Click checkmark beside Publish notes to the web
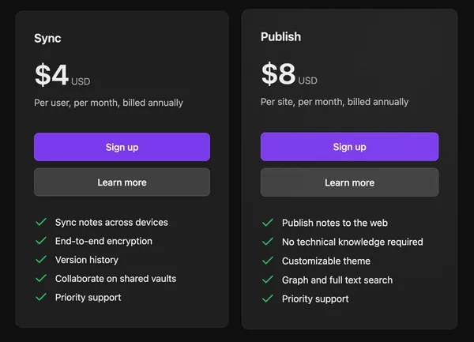The width and height of the screenshot is (474, 342). [268, 224]
